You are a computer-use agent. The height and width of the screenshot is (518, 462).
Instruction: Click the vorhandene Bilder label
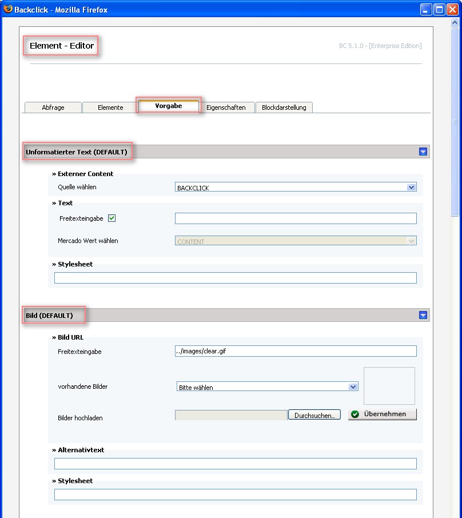(x=82, y=386)
